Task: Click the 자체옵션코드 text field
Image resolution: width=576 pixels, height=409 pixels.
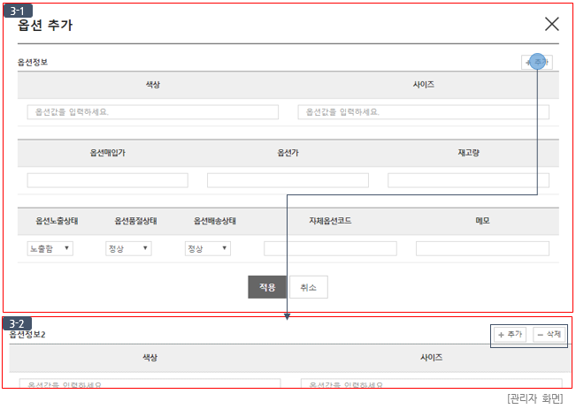Action: [x=330, y=249]
